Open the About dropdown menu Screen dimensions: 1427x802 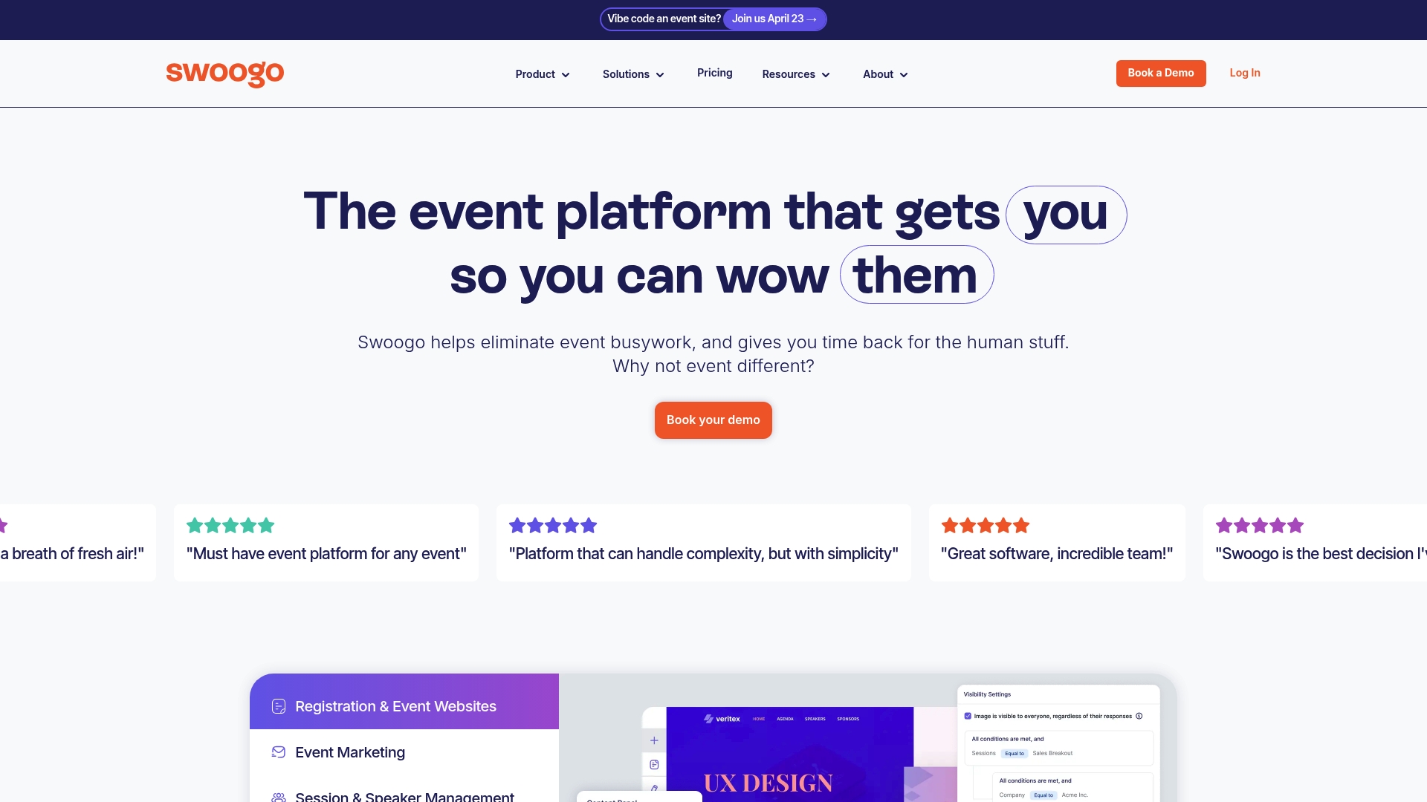click(885, 74)
